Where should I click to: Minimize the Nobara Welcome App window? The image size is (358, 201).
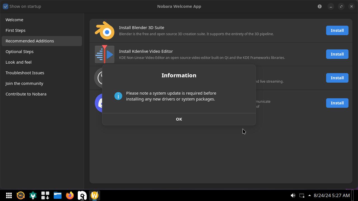[x=331, y=6]
